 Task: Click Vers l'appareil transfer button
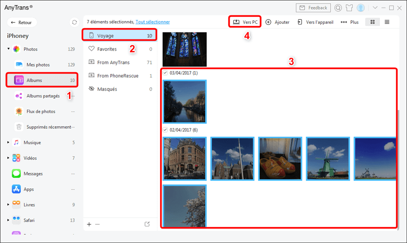pyautogui.click(x=315, y=22)
